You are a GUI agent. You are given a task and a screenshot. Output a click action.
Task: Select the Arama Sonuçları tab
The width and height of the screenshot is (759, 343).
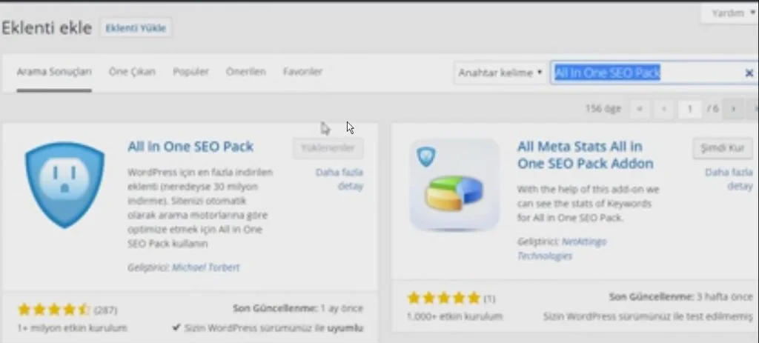[54, 72]
